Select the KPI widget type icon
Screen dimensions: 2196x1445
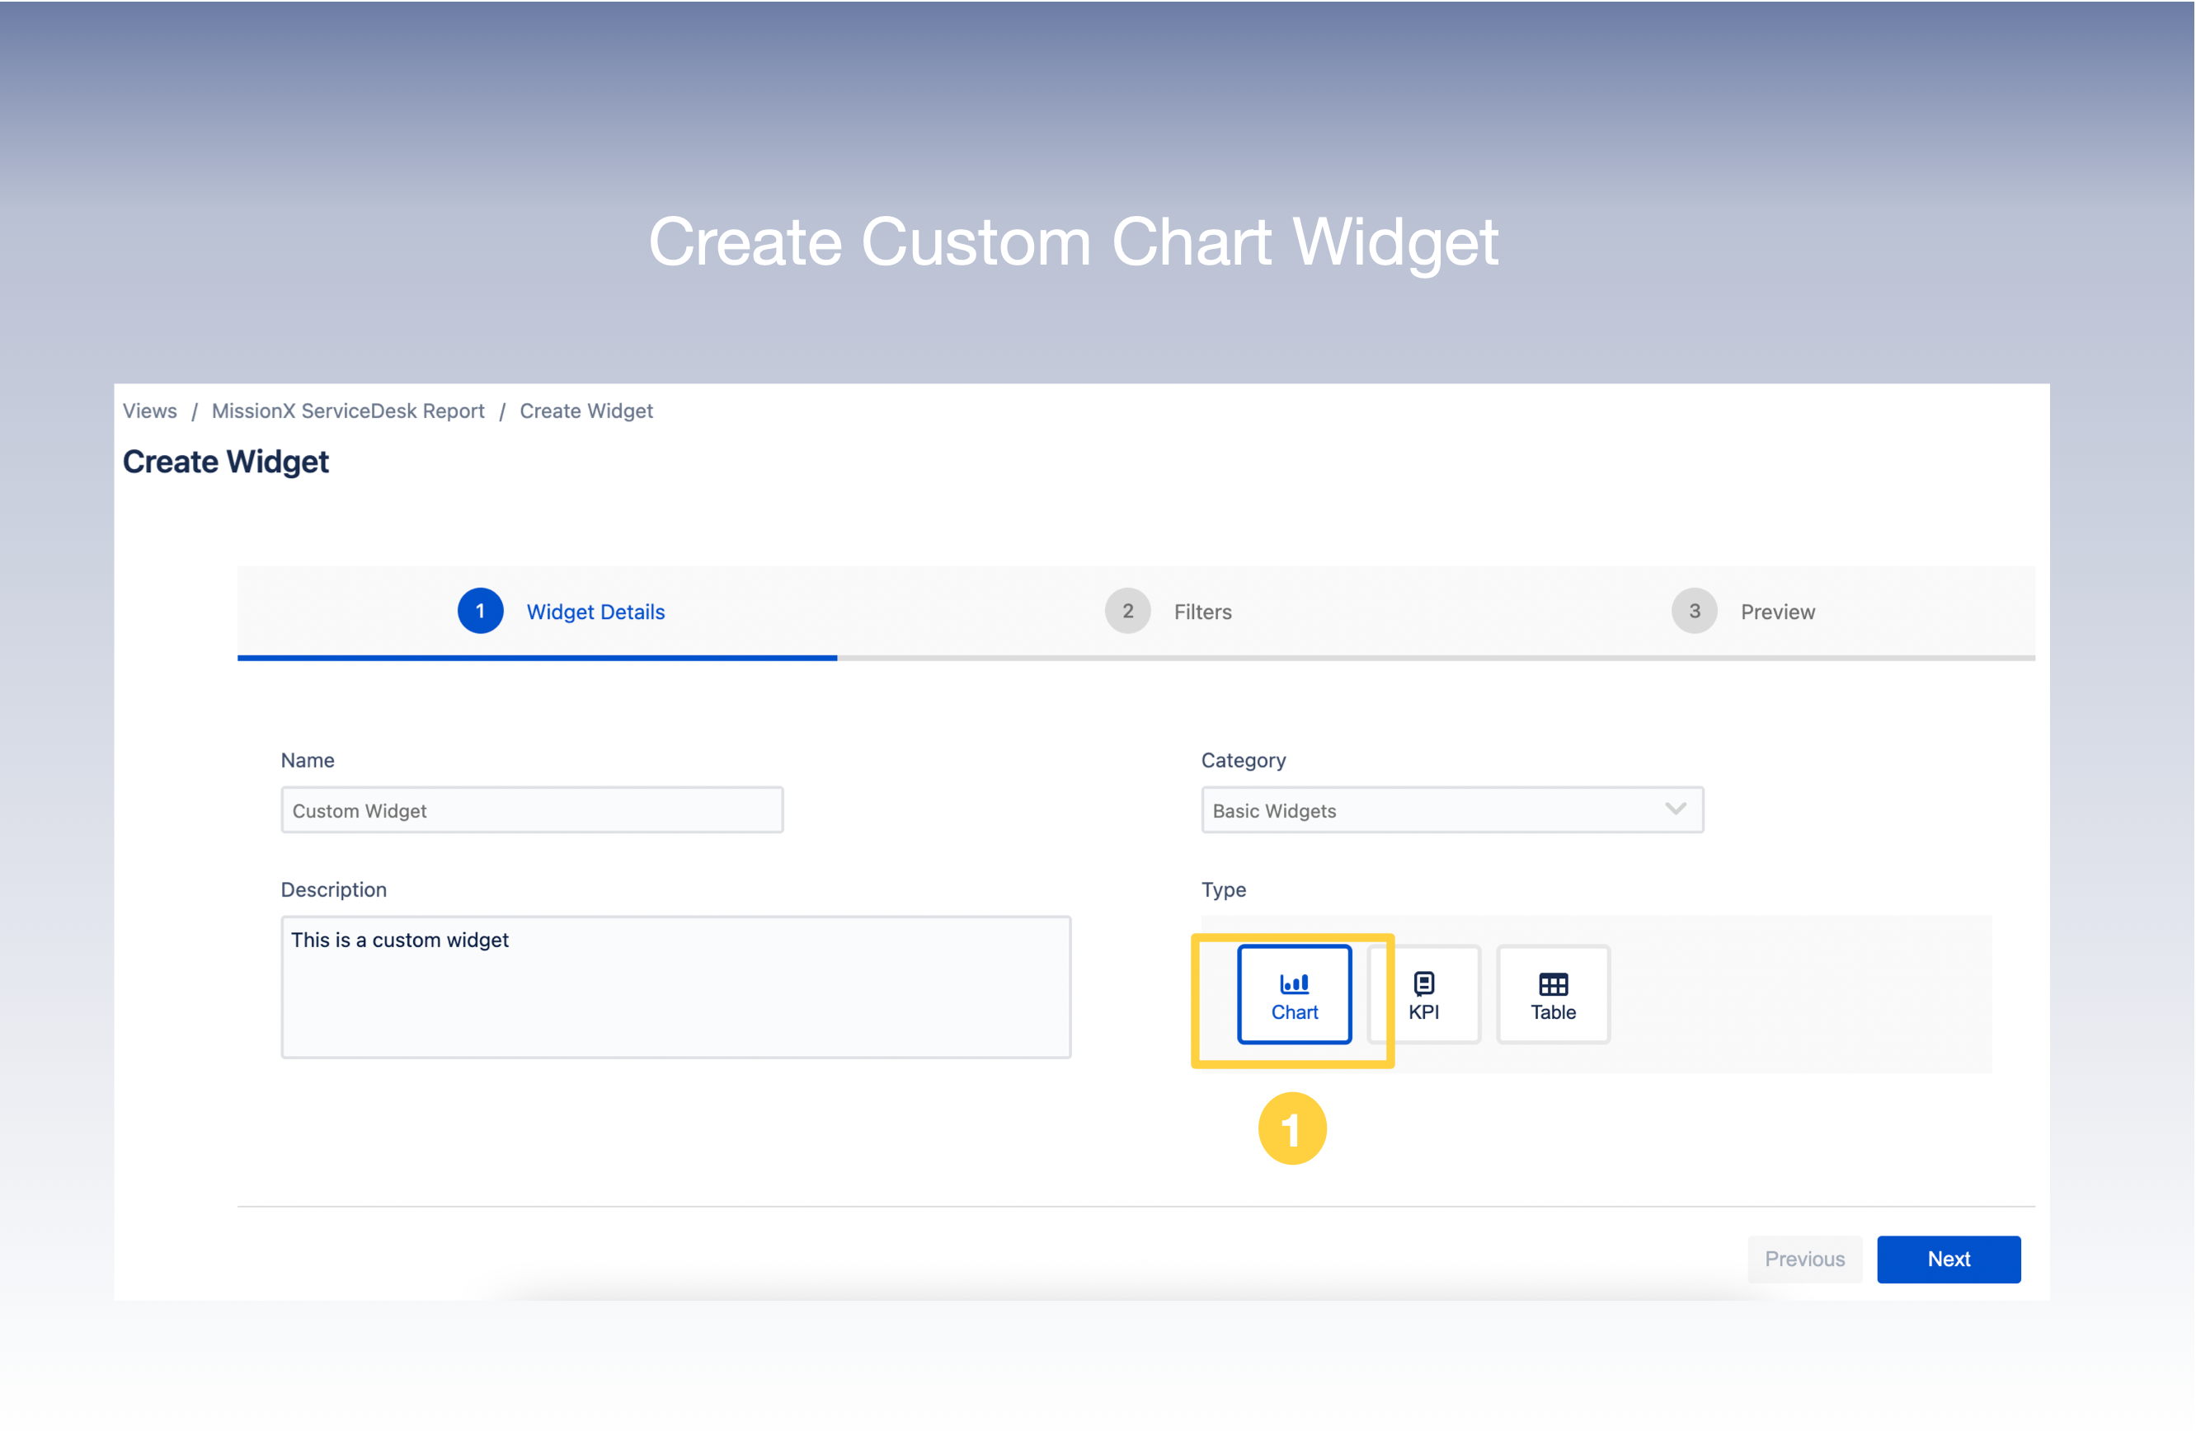point(1423,994)
